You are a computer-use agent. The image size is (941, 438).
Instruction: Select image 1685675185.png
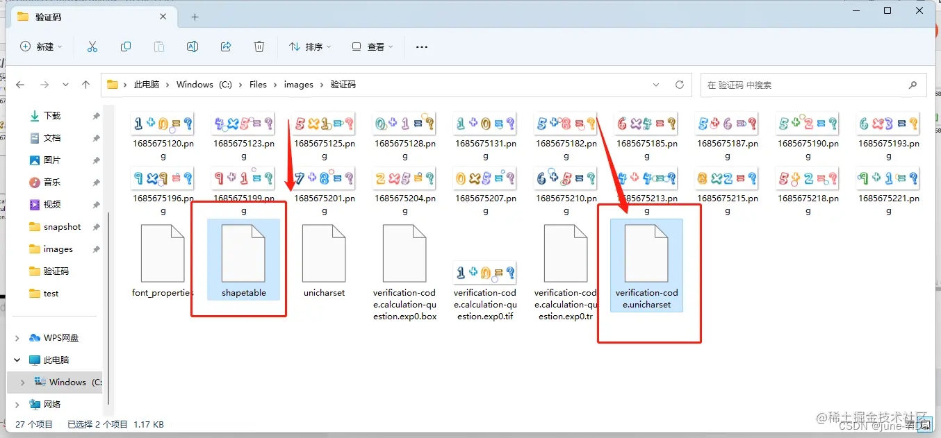tap(646, 137)
